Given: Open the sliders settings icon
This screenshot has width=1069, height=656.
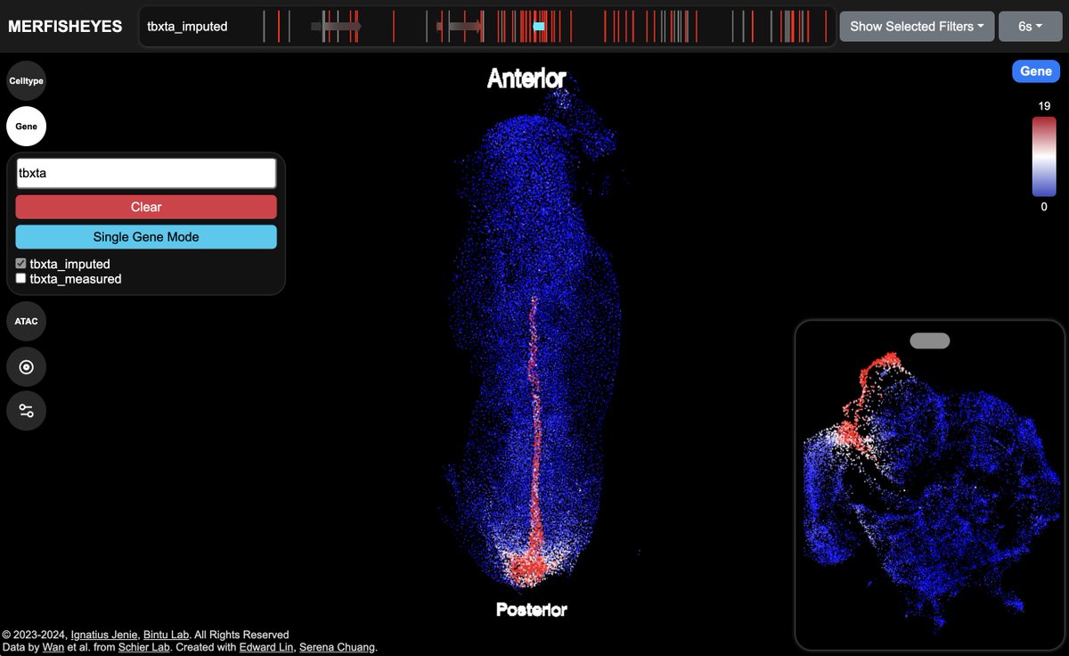Looking at the screenshot, I should (x=26, y=411).
